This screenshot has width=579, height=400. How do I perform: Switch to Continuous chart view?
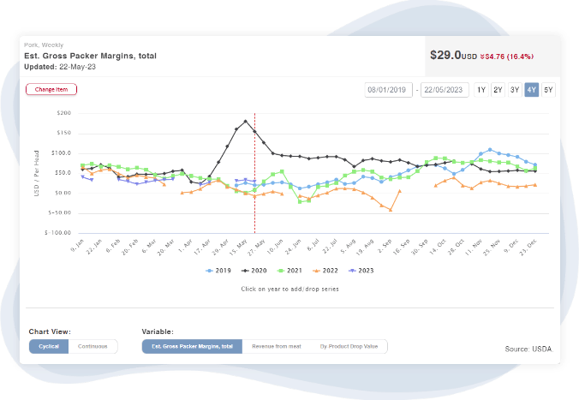(x=93, y=347)
